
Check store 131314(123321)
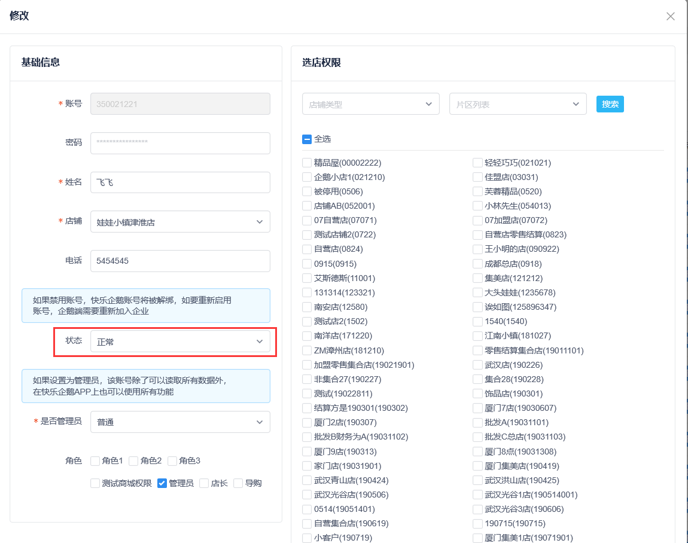click(307, 292)
